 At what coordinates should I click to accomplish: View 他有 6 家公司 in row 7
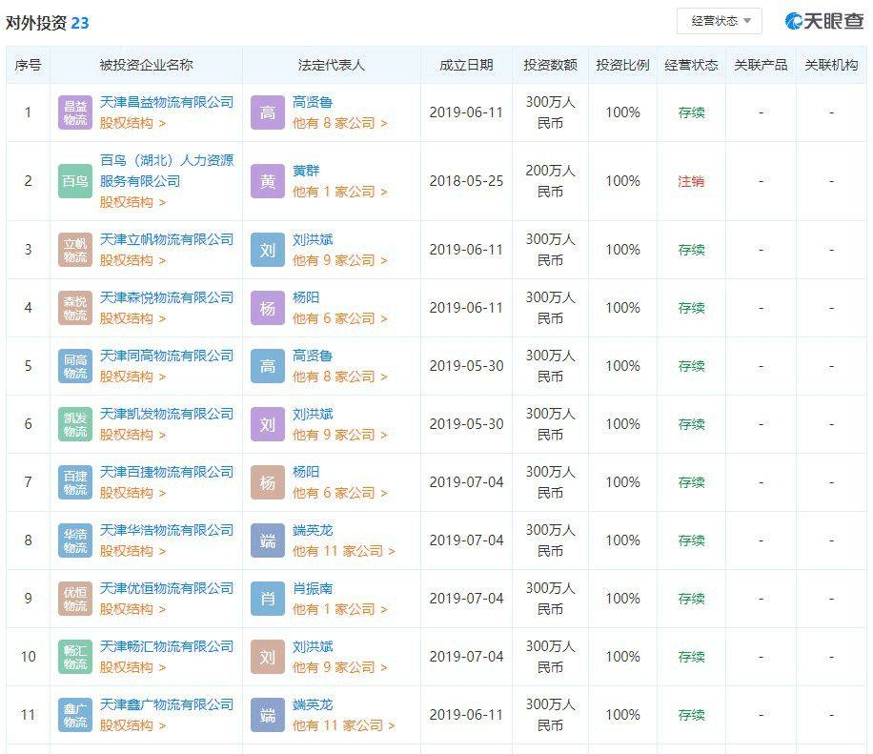339,493
